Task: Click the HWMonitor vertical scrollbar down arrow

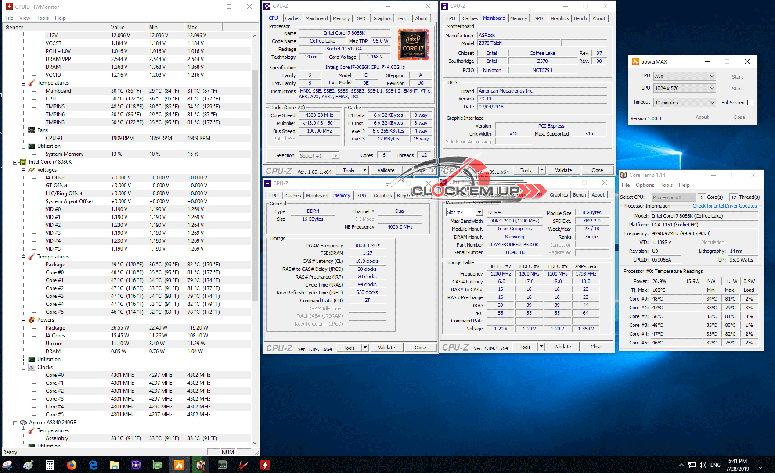Action: 255,443
